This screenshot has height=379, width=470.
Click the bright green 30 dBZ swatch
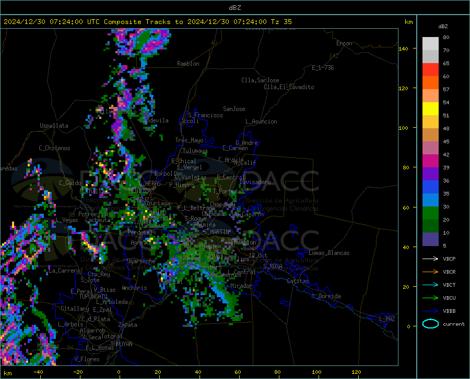(430, 213)
